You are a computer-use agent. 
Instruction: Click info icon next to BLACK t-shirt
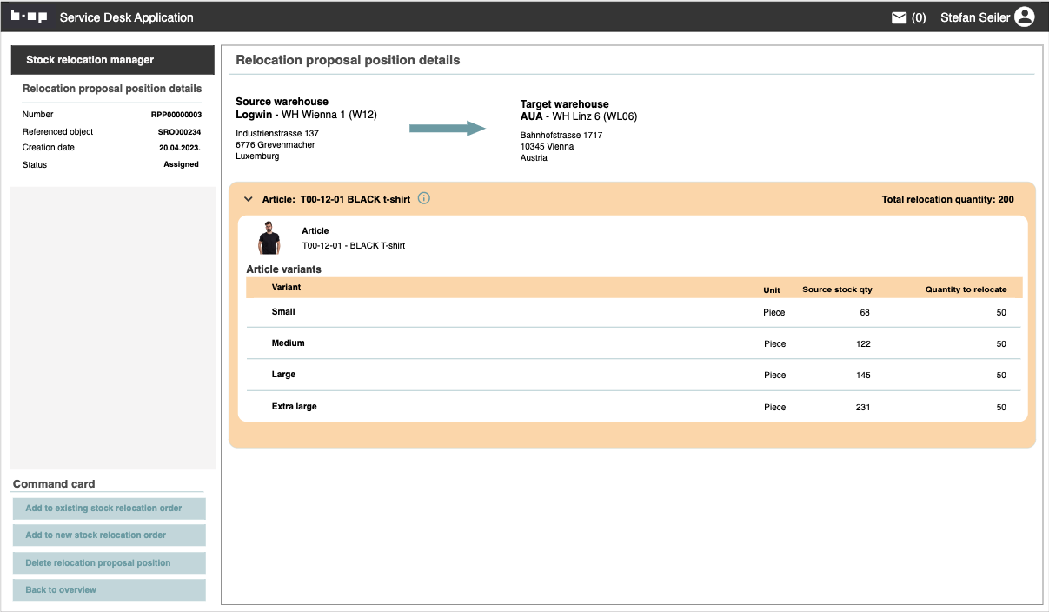[424, 198]
